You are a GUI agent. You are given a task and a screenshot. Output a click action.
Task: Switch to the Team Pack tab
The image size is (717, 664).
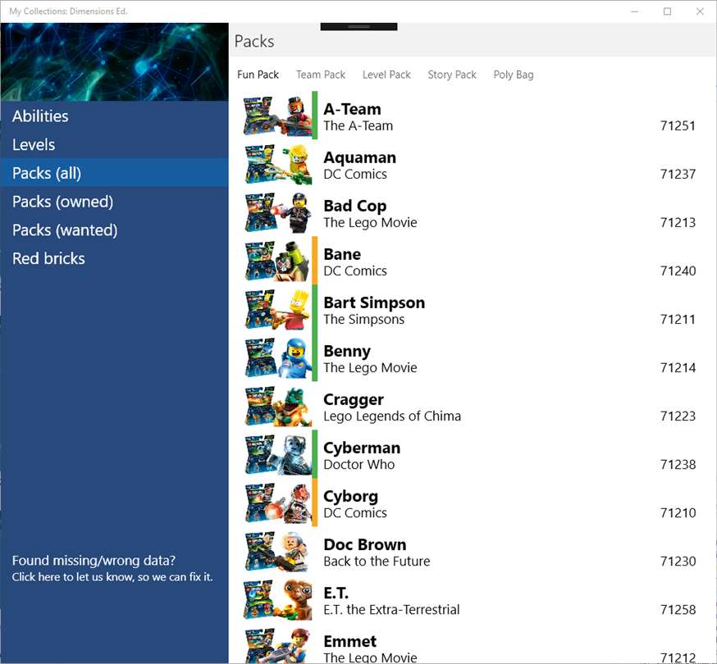click(x=321, y=75)
